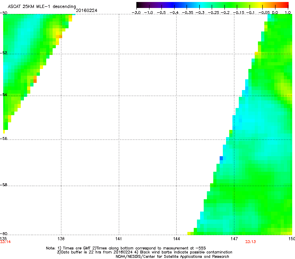
Task: Click the red 23:13 pass time
Action: pos(250,242)
